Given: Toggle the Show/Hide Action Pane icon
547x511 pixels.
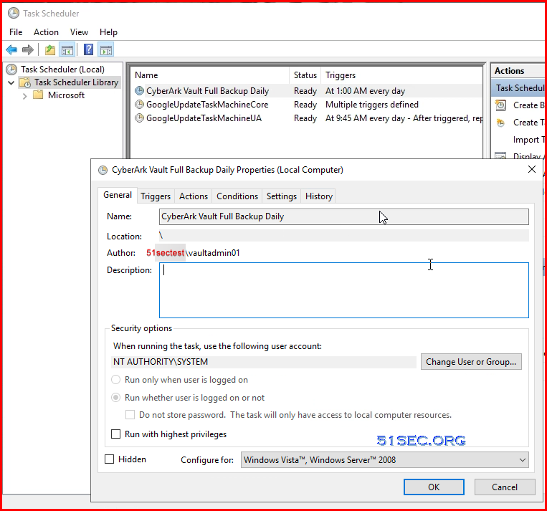Looking at the screenshot, I should pyautogui.click(x=106, y=50).
